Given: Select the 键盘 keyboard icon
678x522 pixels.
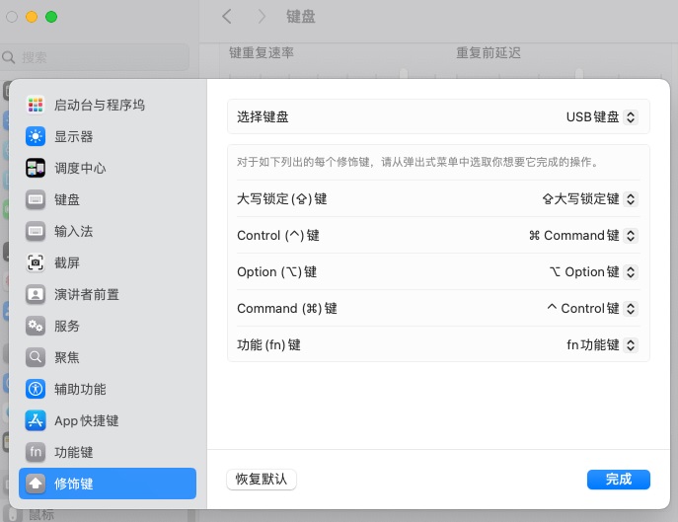Looking at the screenshot, I should [x=36, y=199].
